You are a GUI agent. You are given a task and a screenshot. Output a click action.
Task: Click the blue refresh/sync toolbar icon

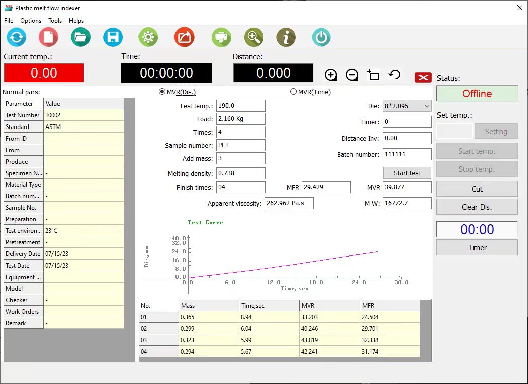pos(16,38)
